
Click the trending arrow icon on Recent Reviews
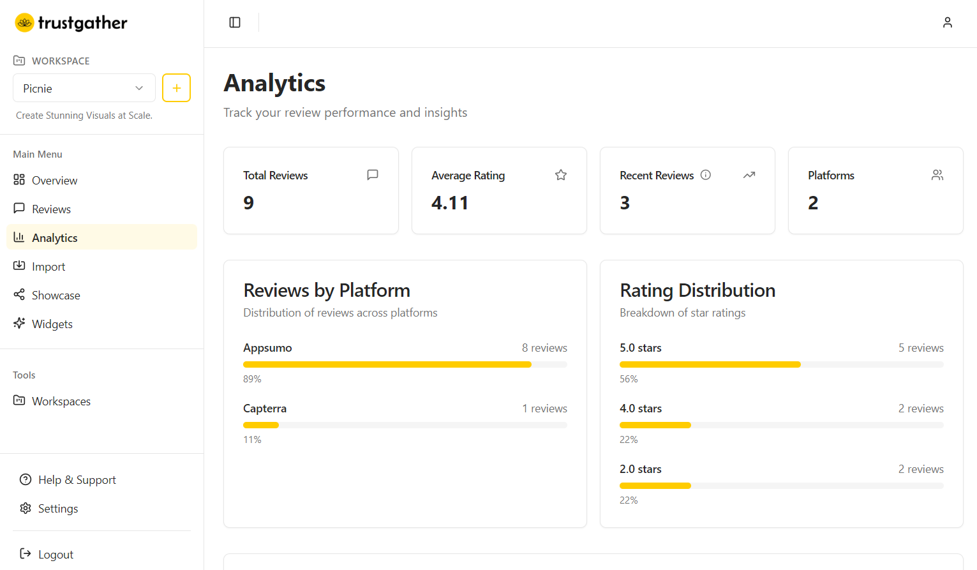749,175
